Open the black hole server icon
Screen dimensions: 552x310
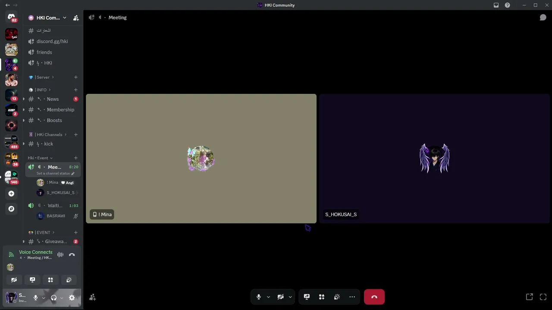point(11,126)
